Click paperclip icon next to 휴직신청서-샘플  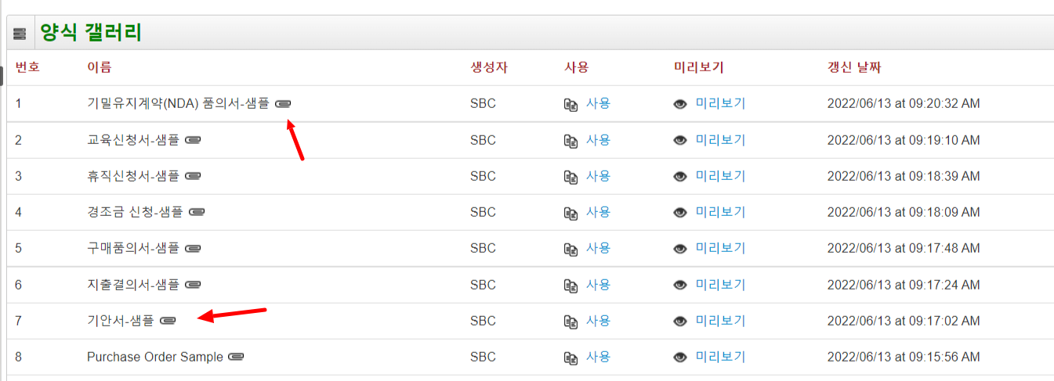(193, 176)
